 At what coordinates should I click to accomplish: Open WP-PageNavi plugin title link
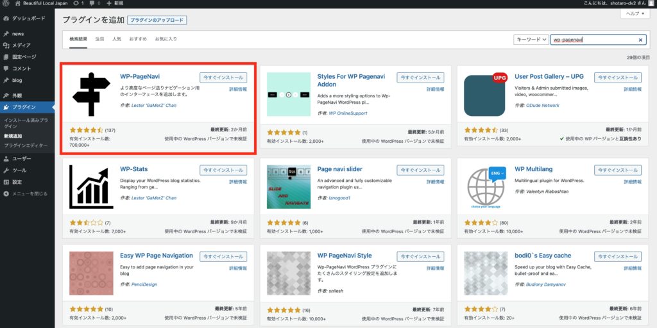[x=140, y=77]
